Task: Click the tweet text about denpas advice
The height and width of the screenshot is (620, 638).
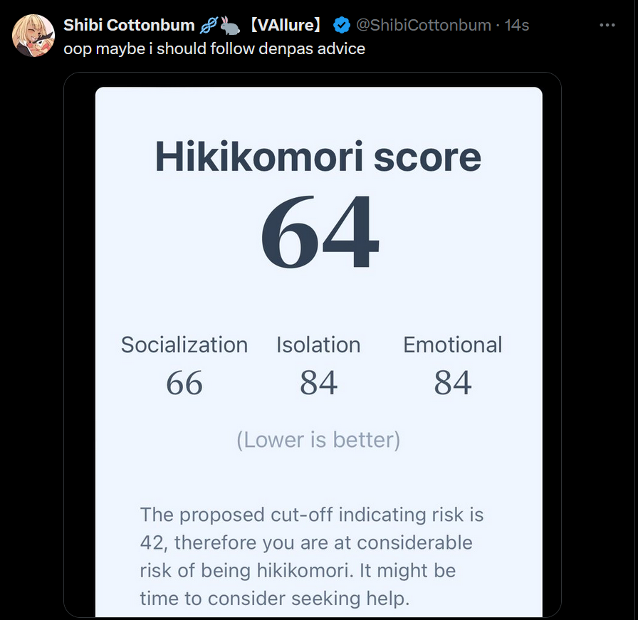Action: [214, 50]
